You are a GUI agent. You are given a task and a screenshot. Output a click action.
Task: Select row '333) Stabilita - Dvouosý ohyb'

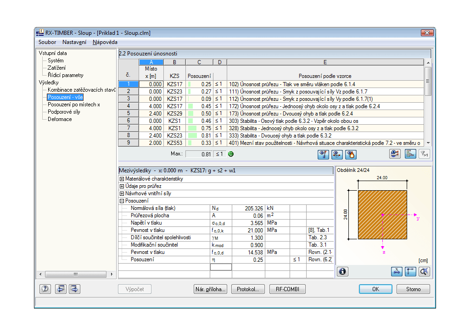pos(325,136)
